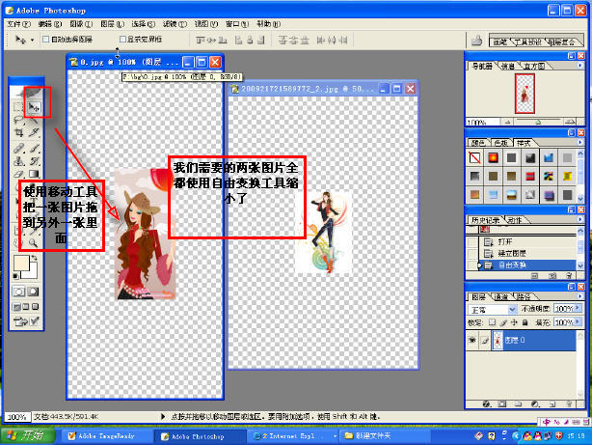Image resolution: width=592 pixels, height=445 pixels.
Task: Swap foreground and background colors
Action: 35,258
